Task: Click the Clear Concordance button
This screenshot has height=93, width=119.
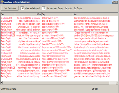Action: tap(10, 8)
